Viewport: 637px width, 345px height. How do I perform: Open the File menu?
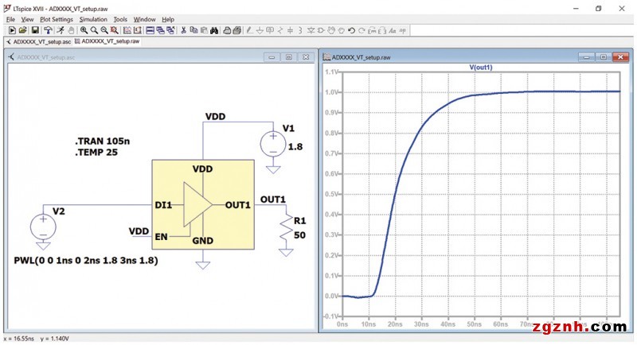click(10, 19)
